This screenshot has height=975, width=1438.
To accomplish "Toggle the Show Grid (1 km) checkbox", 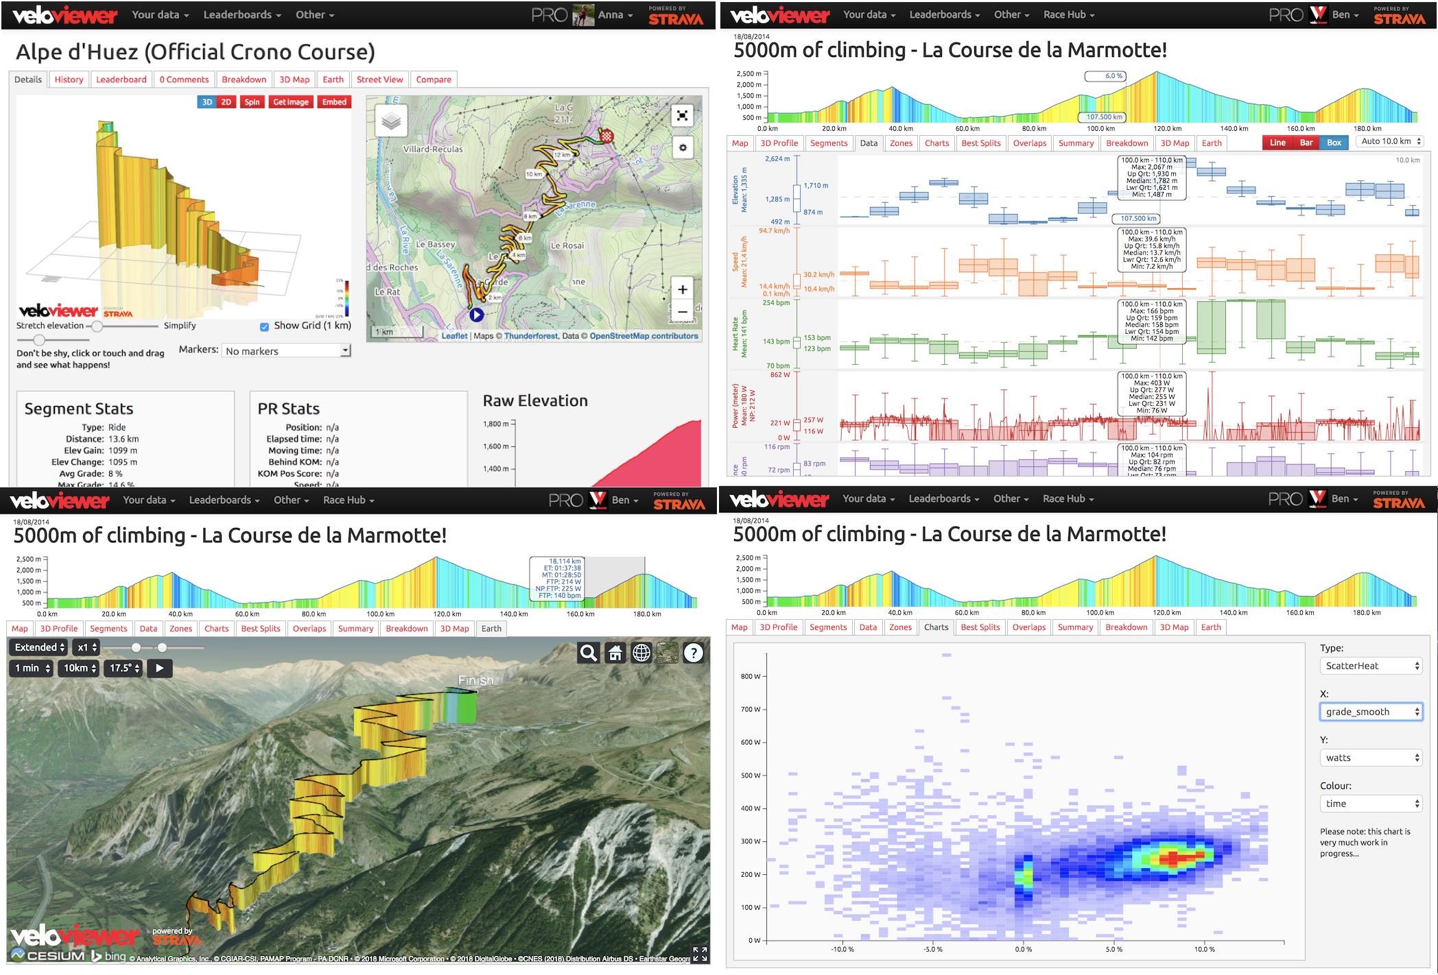I will click(264, 326).
